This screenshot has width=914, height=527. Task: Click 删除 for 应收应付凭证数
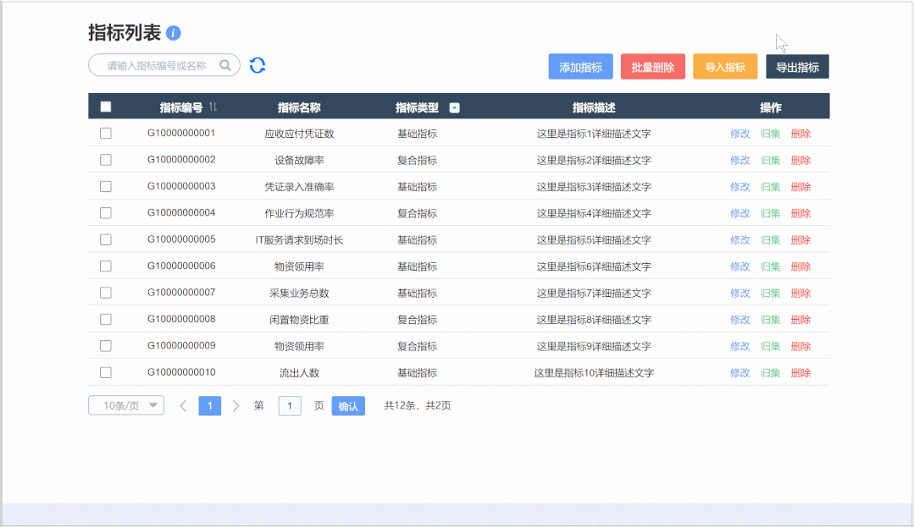pos(801,134)
